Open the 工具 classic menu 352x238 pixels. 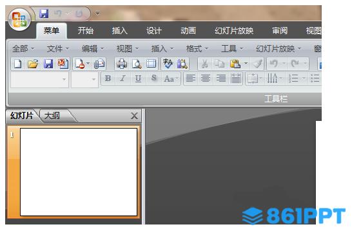[x=232, y=49]
